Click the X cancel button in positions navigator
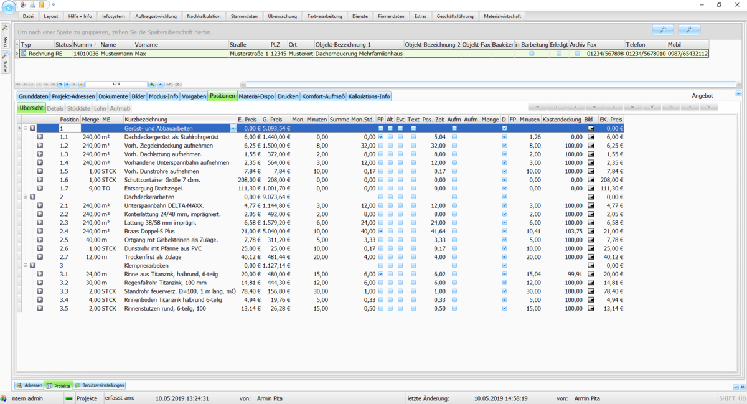 click(651, 108)
